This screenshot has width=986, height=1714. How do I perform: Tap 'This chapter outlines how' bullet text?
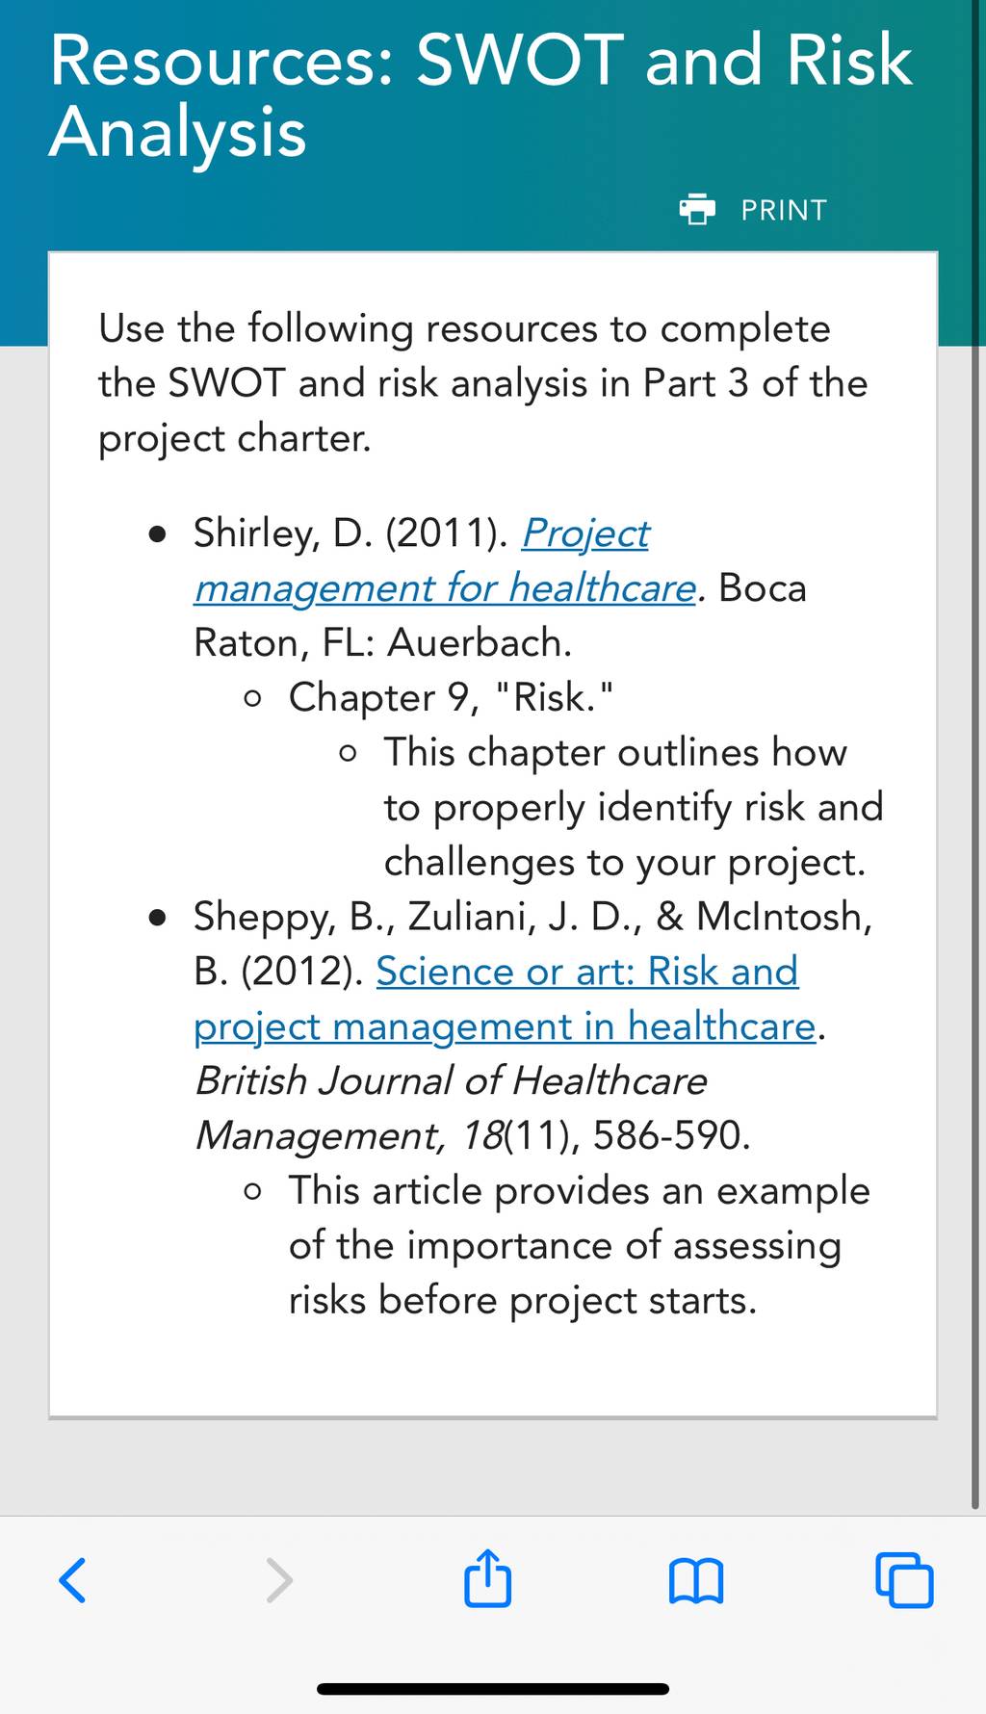[x=615, y=753]
